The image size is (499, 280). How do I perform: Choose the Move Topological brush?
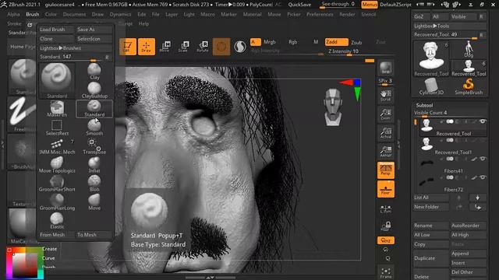tap(57, 165)
